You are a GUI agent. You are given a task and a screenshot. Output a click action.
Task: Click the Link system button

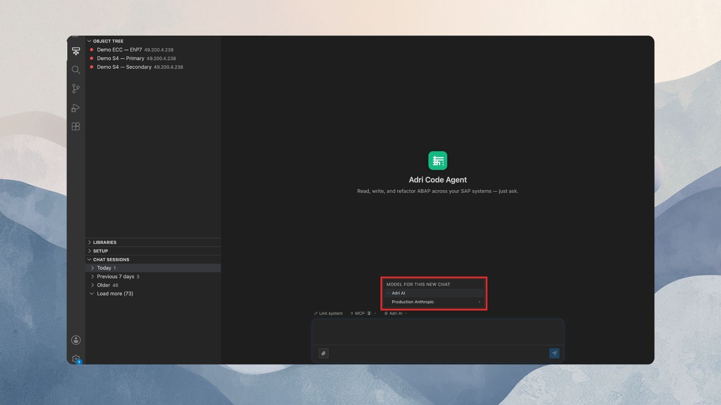(329, 313)
